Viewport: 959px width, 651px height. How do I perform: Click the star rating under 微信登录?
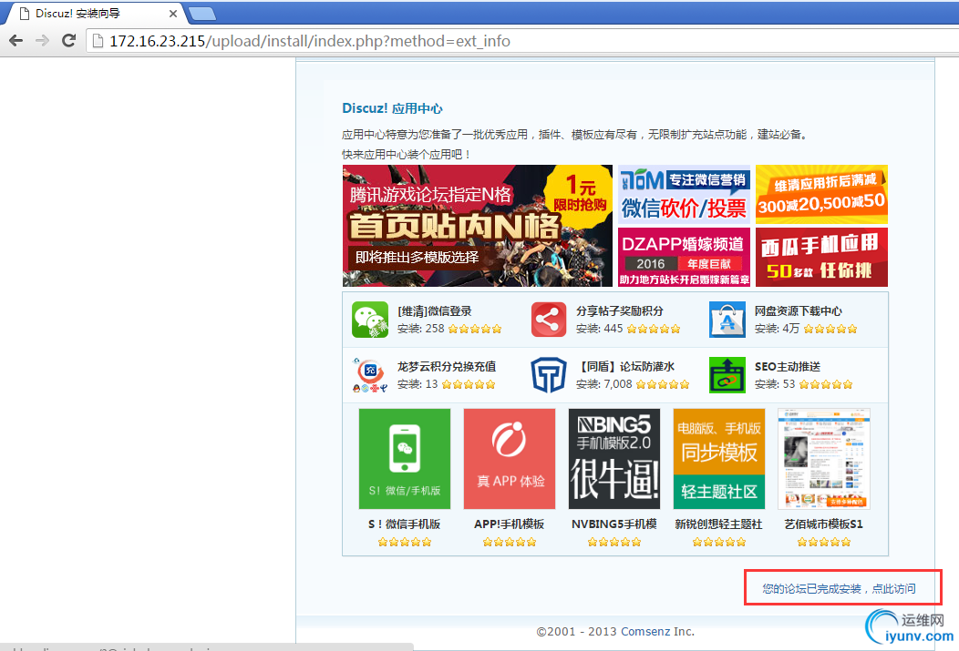[x=475, y=330]
